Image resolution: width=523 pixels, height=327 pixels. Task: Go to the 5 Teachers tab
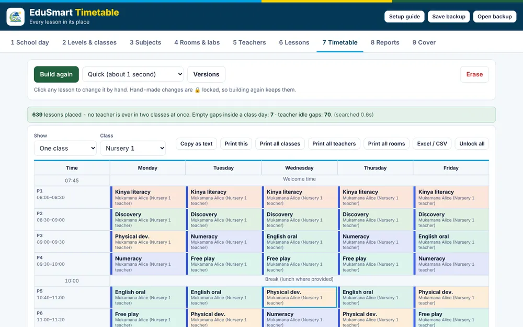[249, 42]
